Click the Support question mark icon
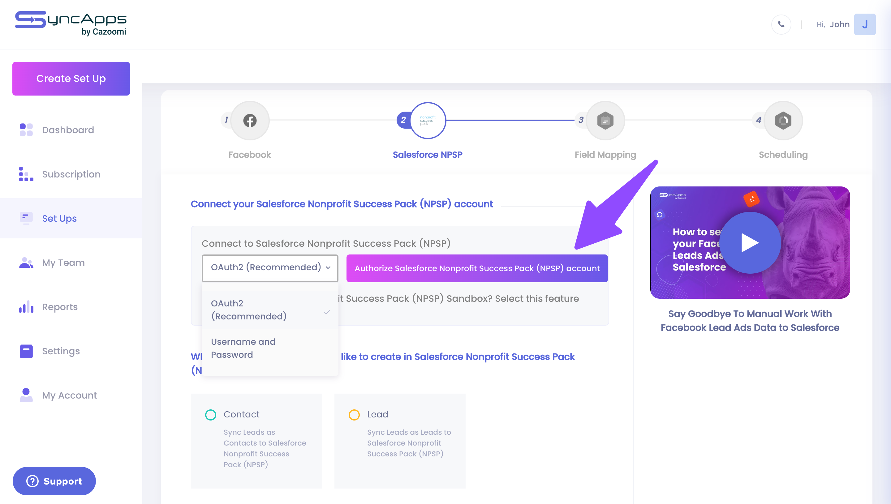The image size is (891, 504). [32, 481]
